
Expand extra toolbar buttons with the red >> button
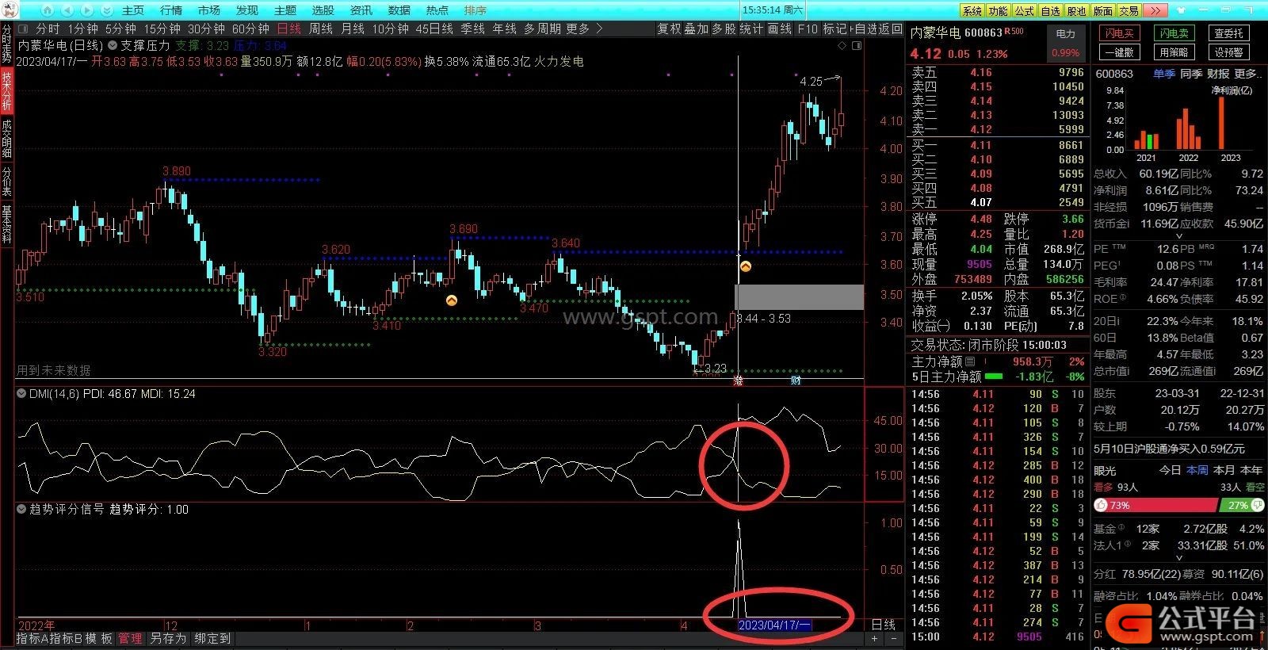(x=1156, y=10)
